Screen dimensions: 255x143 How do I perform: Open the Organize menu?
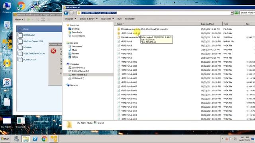click(x=71, y=19)
